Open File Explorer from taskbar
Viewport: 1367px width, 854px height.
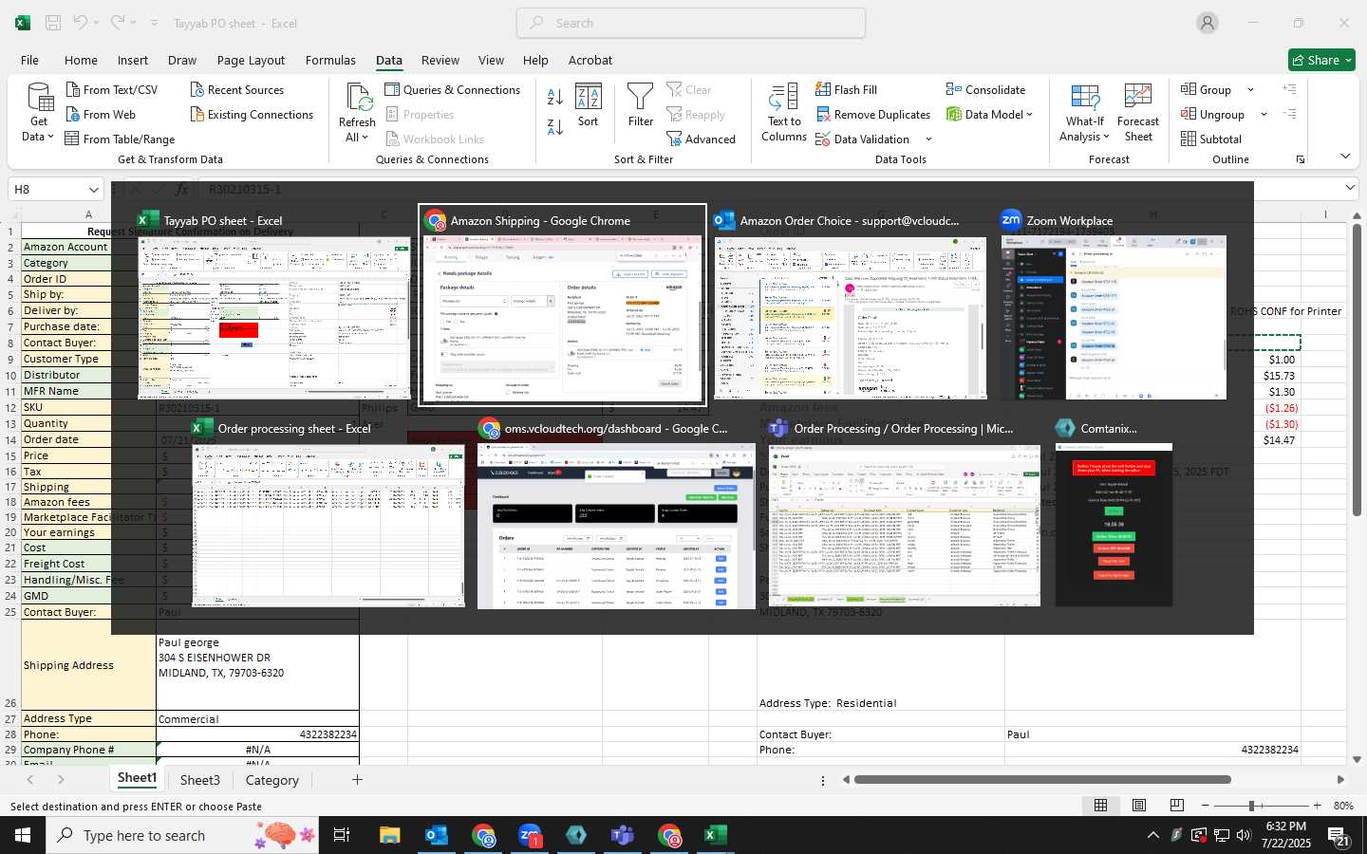point(390,835)
